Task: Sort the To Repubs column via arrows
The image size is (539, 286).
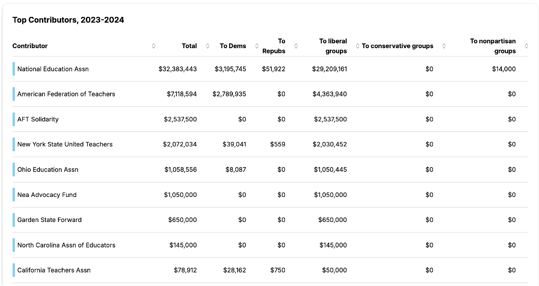Action: [296, 46]
